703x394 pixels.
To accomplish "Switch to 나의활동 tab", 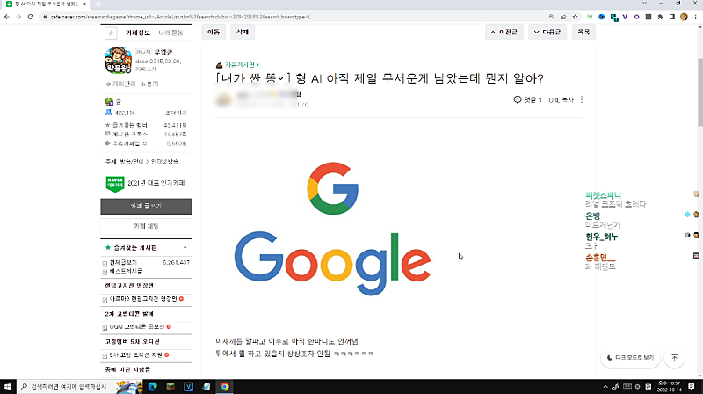I will pos(170,33).
